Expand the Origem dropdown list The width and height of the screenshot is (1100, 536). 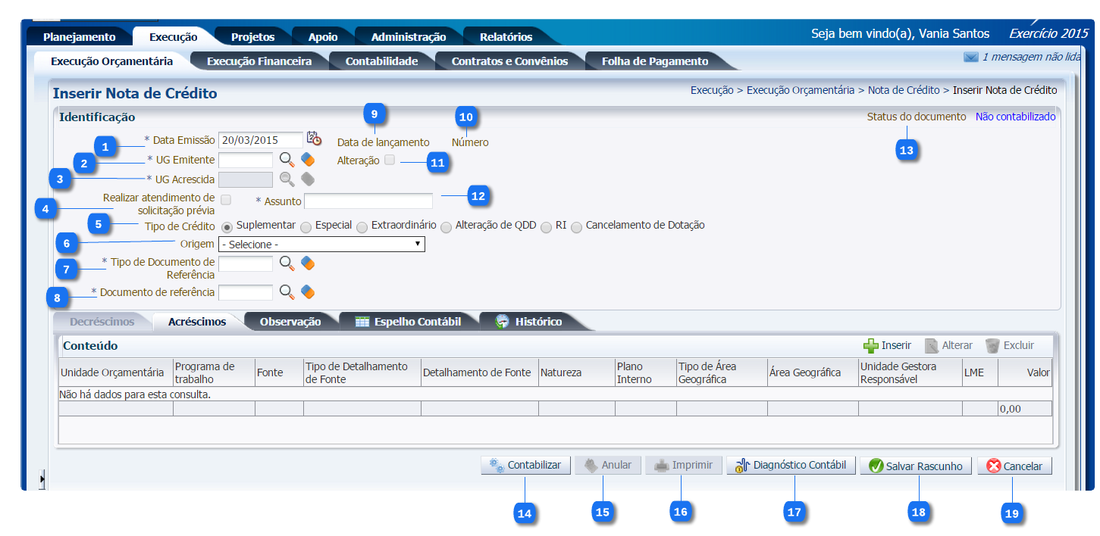click(x=321, y=244)
